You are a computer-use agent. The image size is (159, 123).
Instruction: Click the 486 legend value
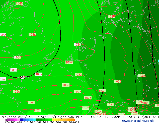click(x=13, y=122)
